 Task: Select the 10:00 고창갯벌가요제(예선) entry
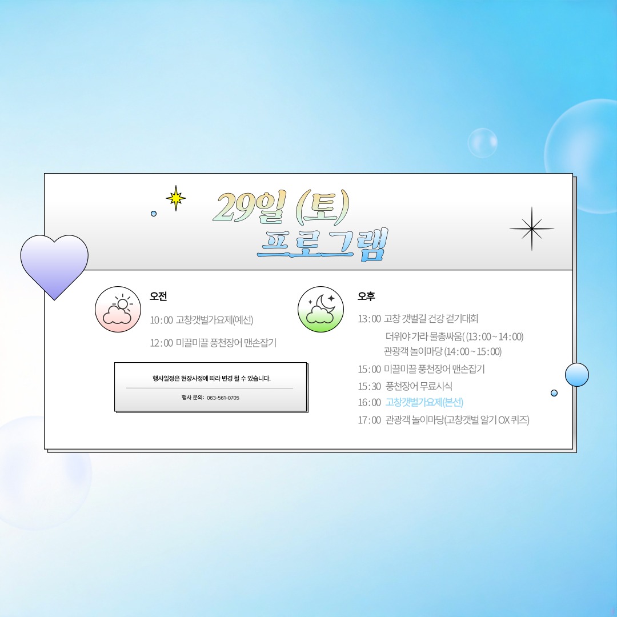201,319
